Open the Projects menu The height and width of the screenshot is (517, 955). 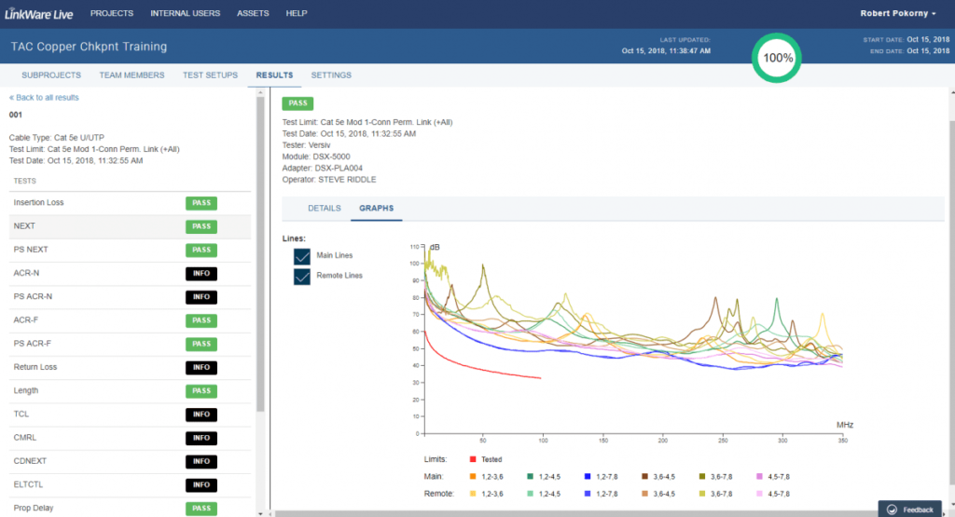111,14
